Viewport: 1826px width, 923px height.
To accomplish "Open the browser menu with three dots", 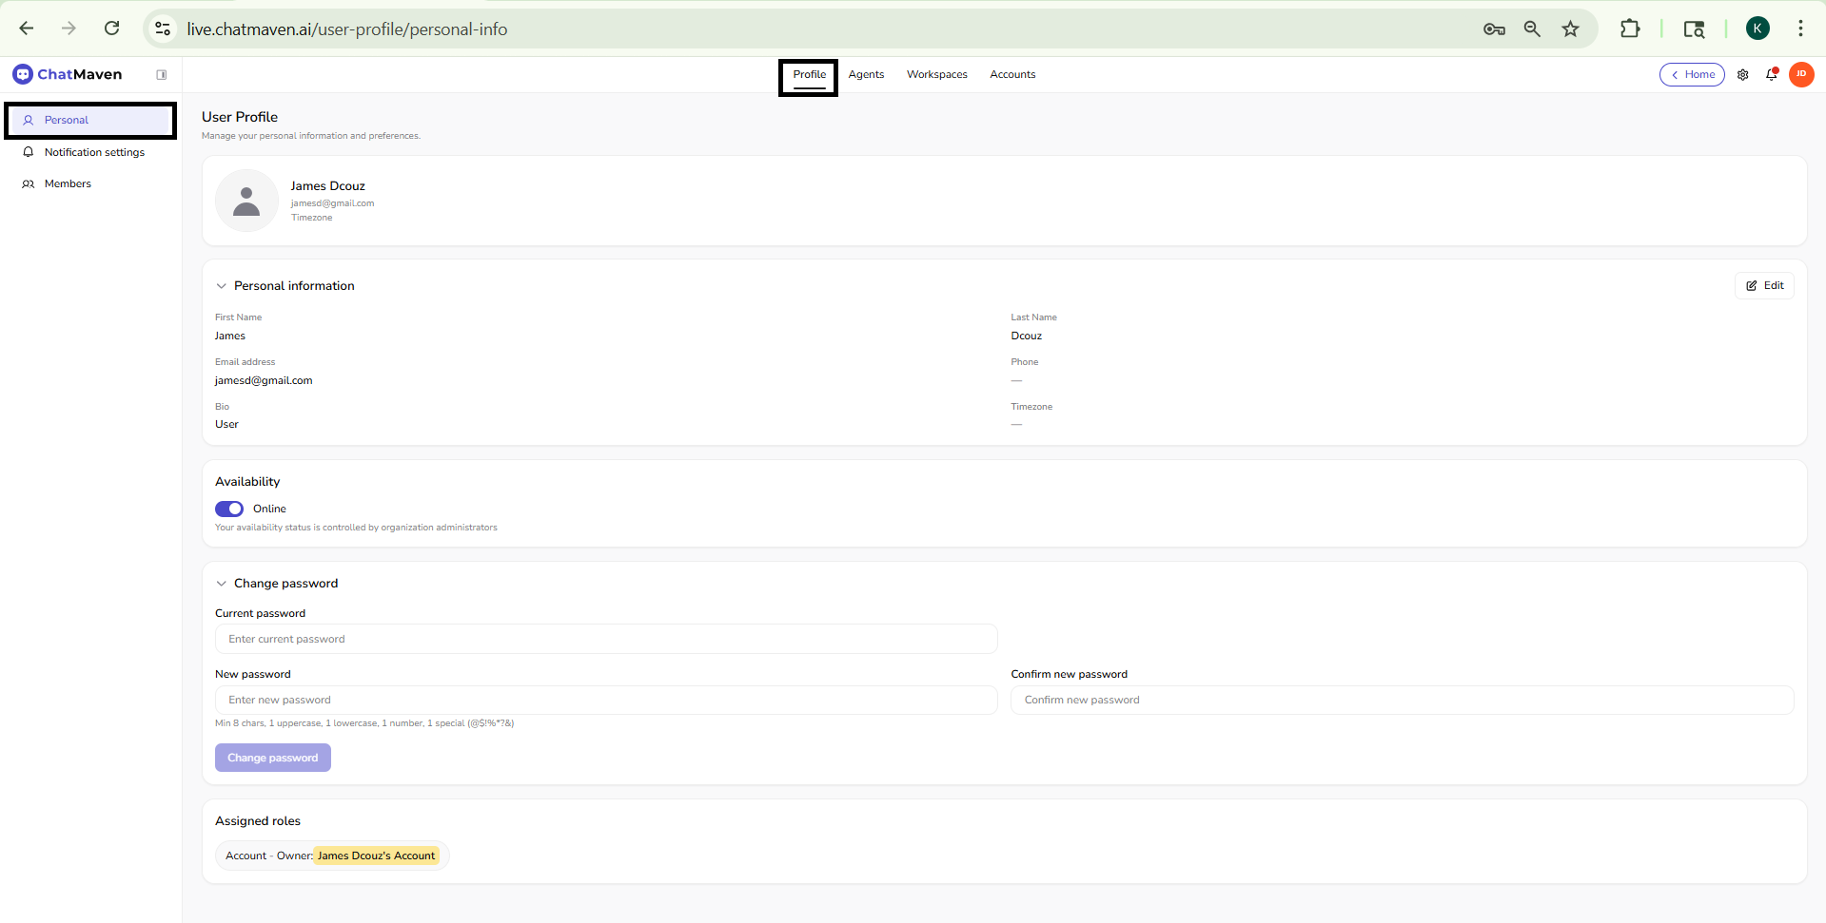I will tap(1800, 29).
